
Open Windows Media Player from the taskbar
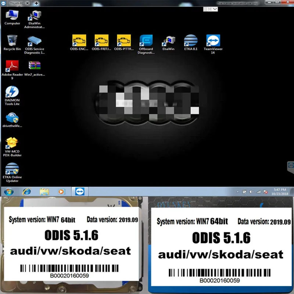[x=61, y=191]
